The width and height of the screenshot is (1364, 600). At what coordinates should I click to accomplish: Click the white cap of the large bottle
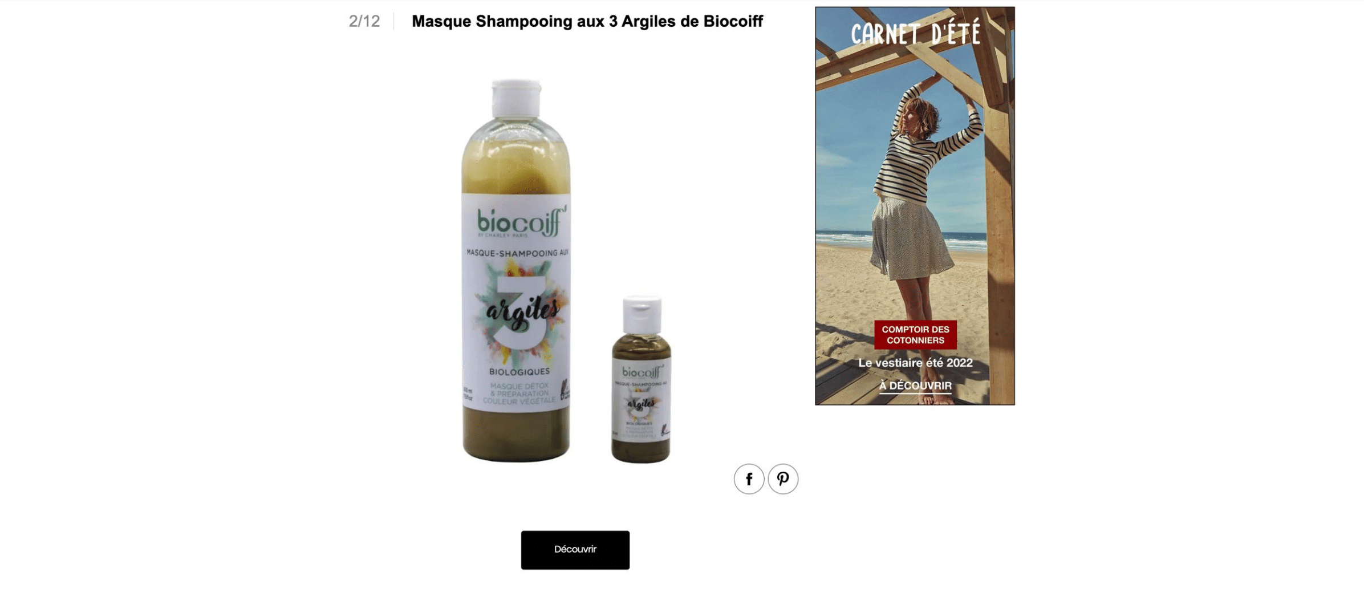point(516,99)
